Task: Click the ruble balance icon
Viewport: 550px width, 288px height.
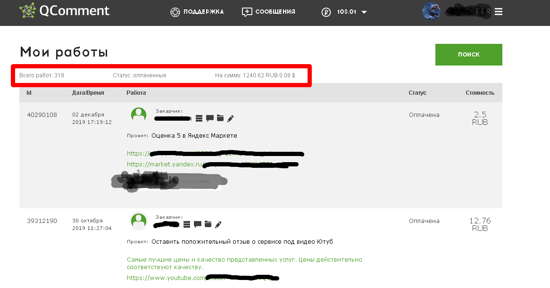Action: coord(326,12)
